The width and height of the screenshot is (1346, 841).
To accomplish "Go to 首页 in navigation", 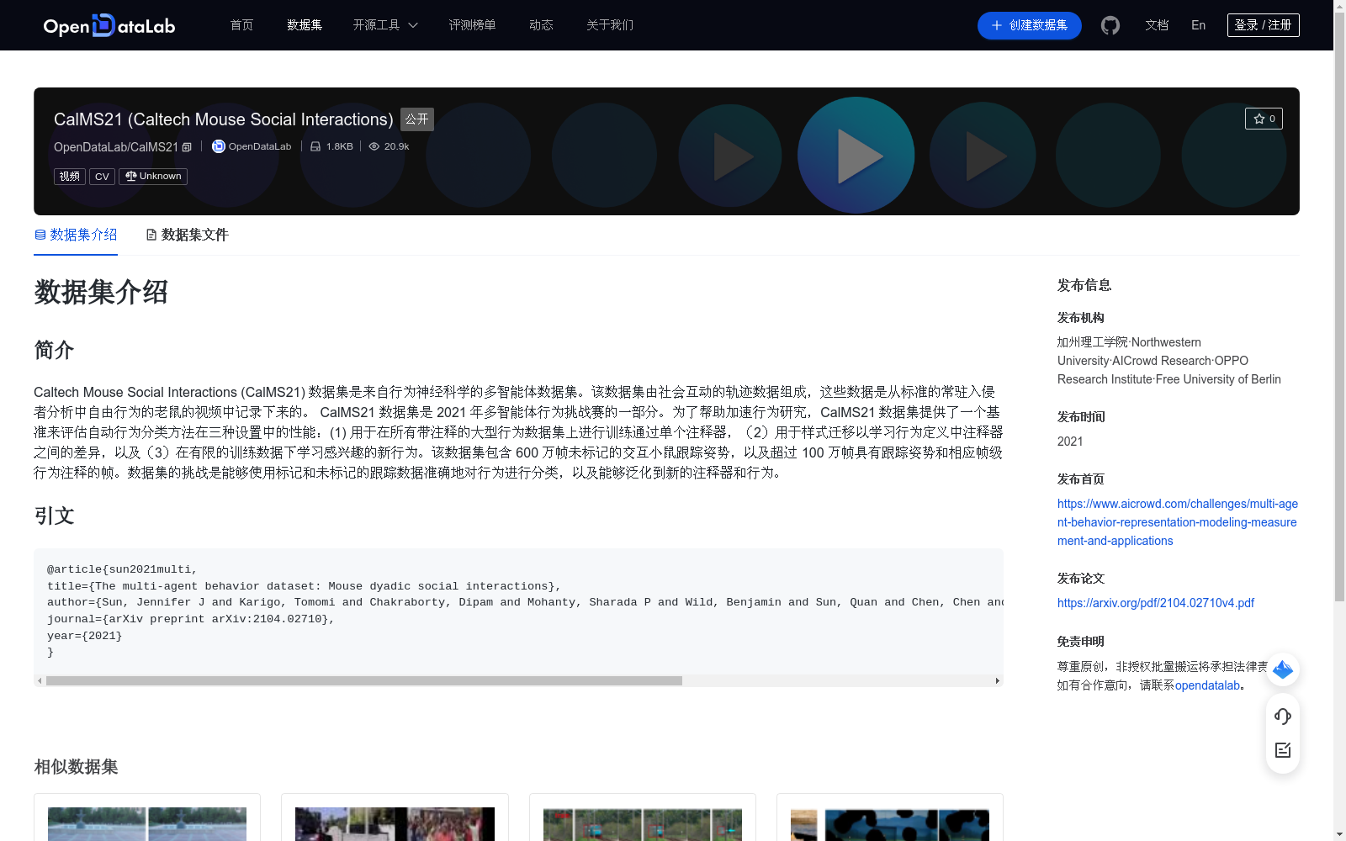I will point(241,25).
